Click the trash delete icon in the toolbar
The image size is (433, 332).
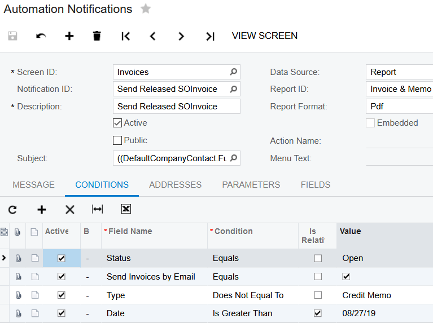point(97,36)
